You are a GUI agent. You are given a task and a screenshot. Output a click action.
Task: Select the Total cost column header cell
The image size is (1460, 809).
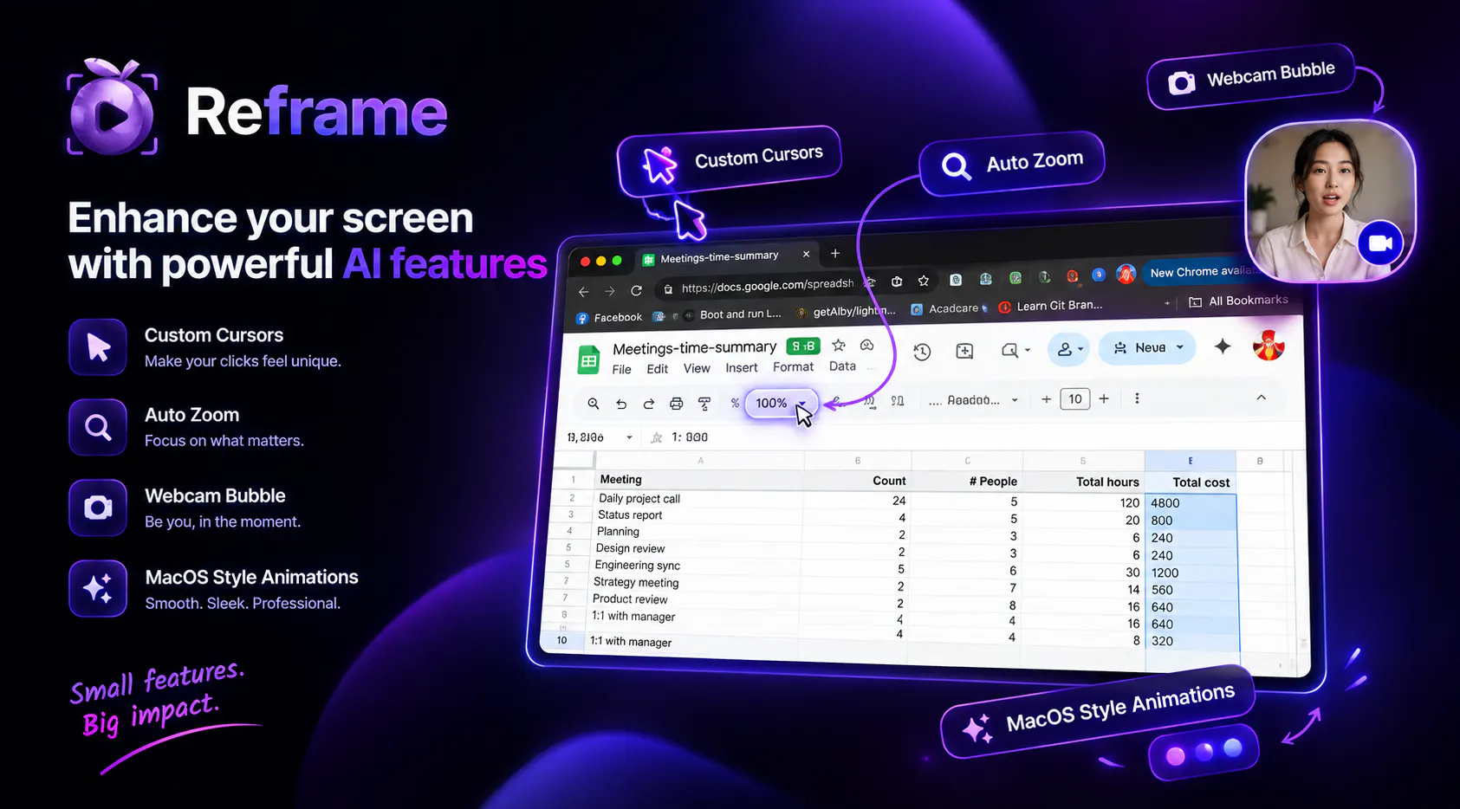click(x=1191, y=482)
